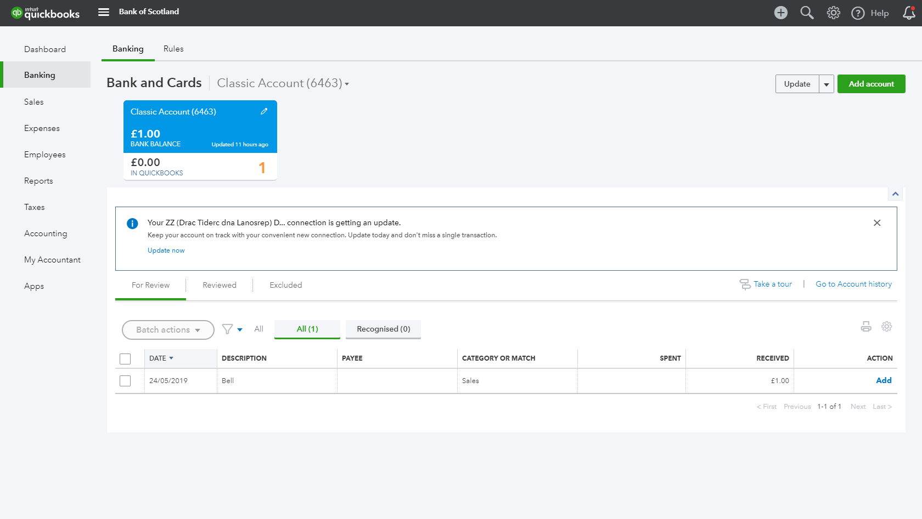Open the search magnifier icon
Viewport: 922px width, 519px height.
click(807, 13)
